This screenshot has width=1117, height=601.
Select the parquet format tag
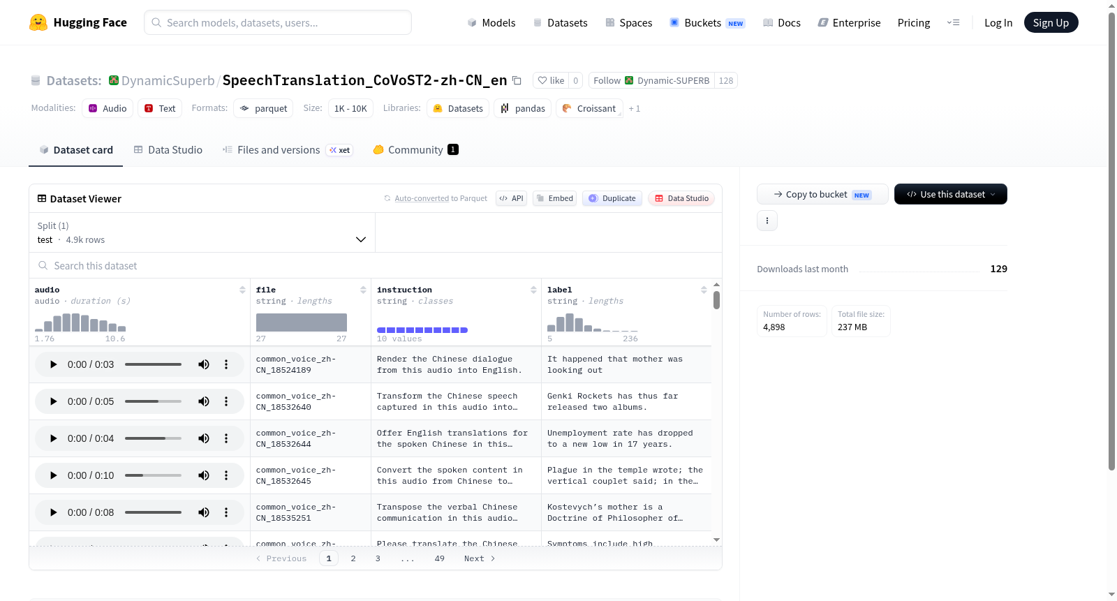pos(263,108)
